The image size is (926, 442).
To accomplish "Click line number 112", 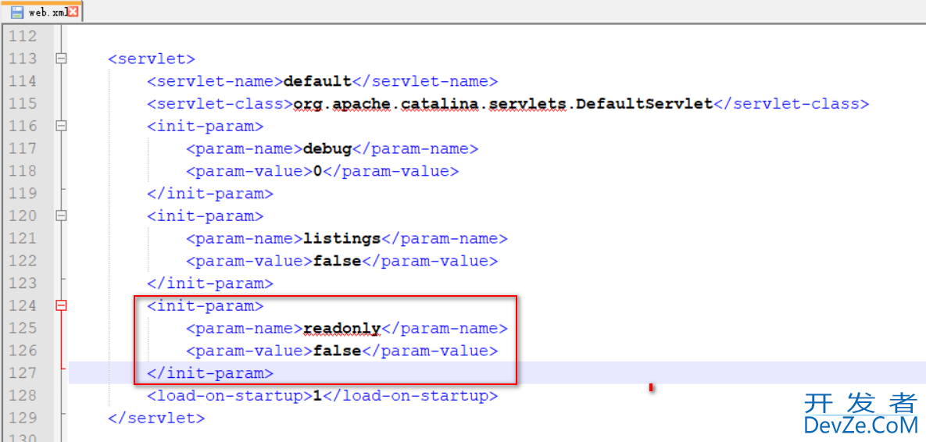I will point(23,36).
